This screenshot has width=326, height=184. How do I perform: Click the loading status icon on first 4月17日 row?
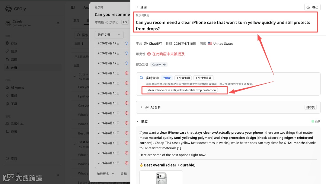(x=126, y=43)
